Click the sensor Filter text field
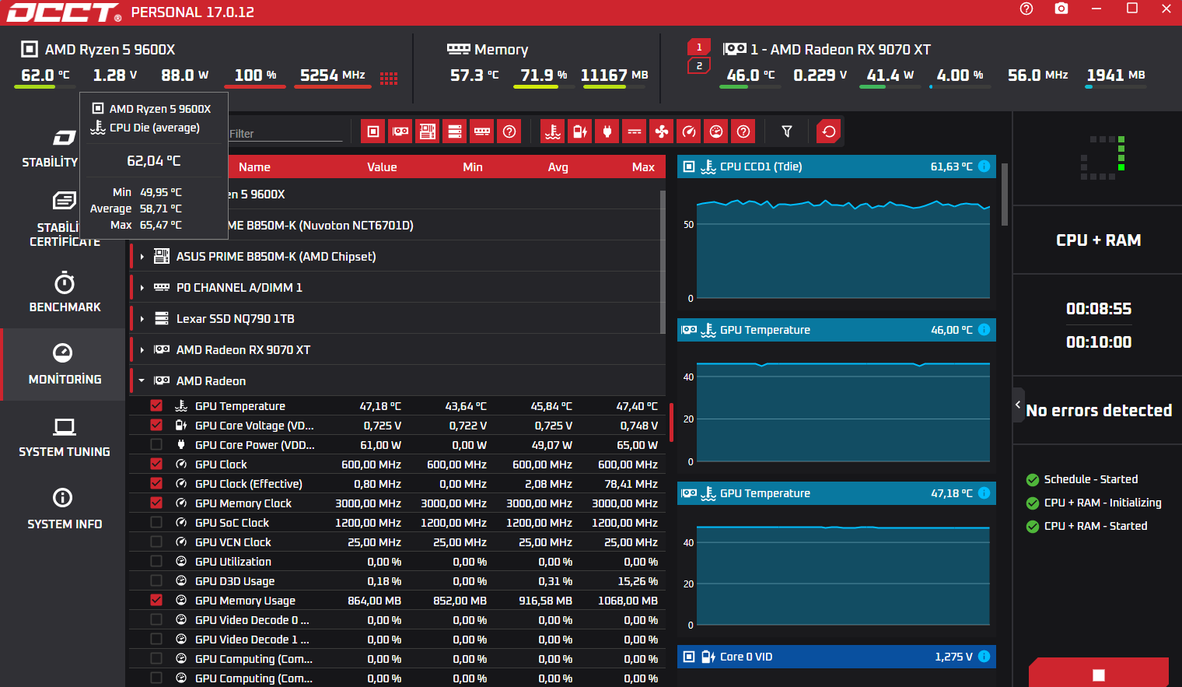The height and width of the screenshot is (687, 1182). click(285, 133)
